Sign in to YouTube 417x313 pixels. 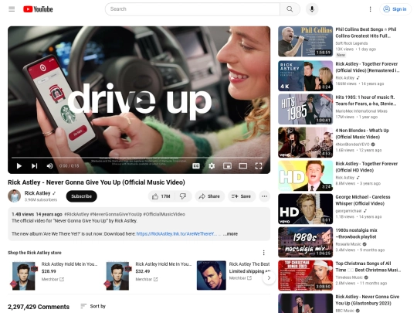[x=395, y=9]
